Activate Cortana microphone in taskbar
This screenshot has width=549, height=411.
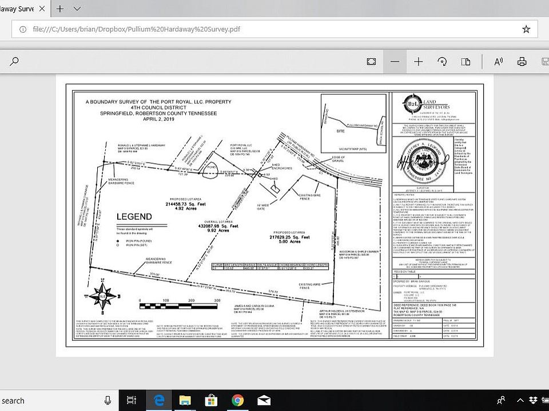[108, 400]
